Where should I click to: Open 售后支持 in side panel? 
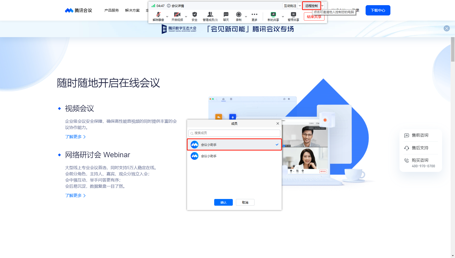tap(421, 148)
